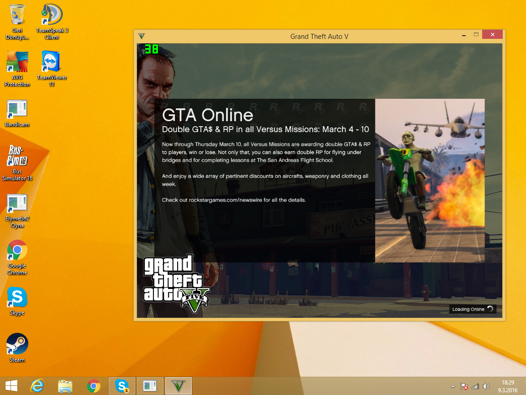526x395 pixels.
Task: Select the Elymetin2 Oyna desktop shortcut
Action: 17,204
